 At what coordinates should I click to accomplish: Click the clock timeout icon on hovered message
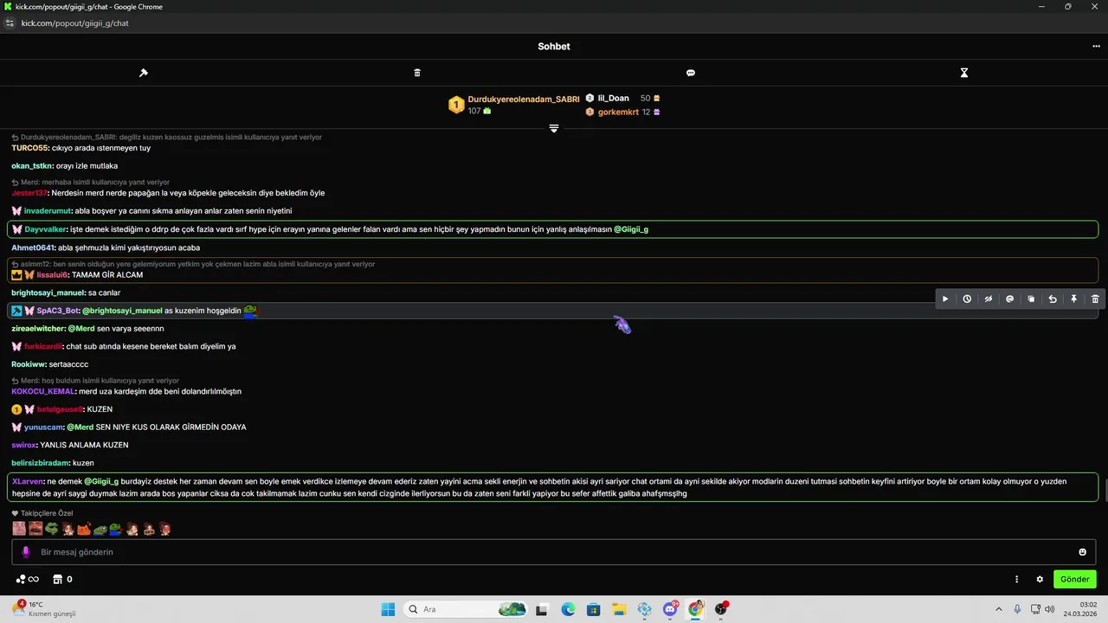click(967, 299)
